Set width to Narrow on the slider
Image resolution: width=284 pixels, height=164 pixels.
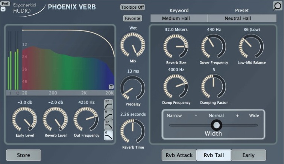click(x=174, y=115)
